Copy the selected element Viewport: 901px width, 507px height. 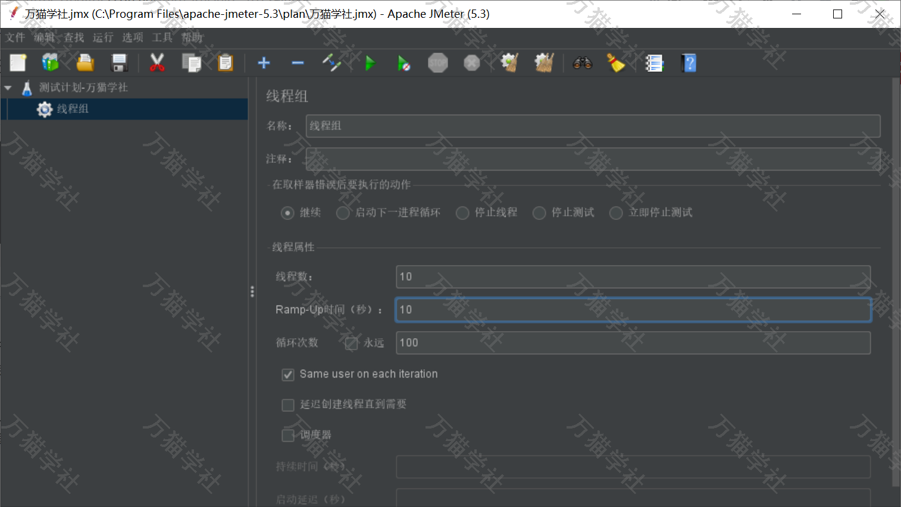(192, 62)
